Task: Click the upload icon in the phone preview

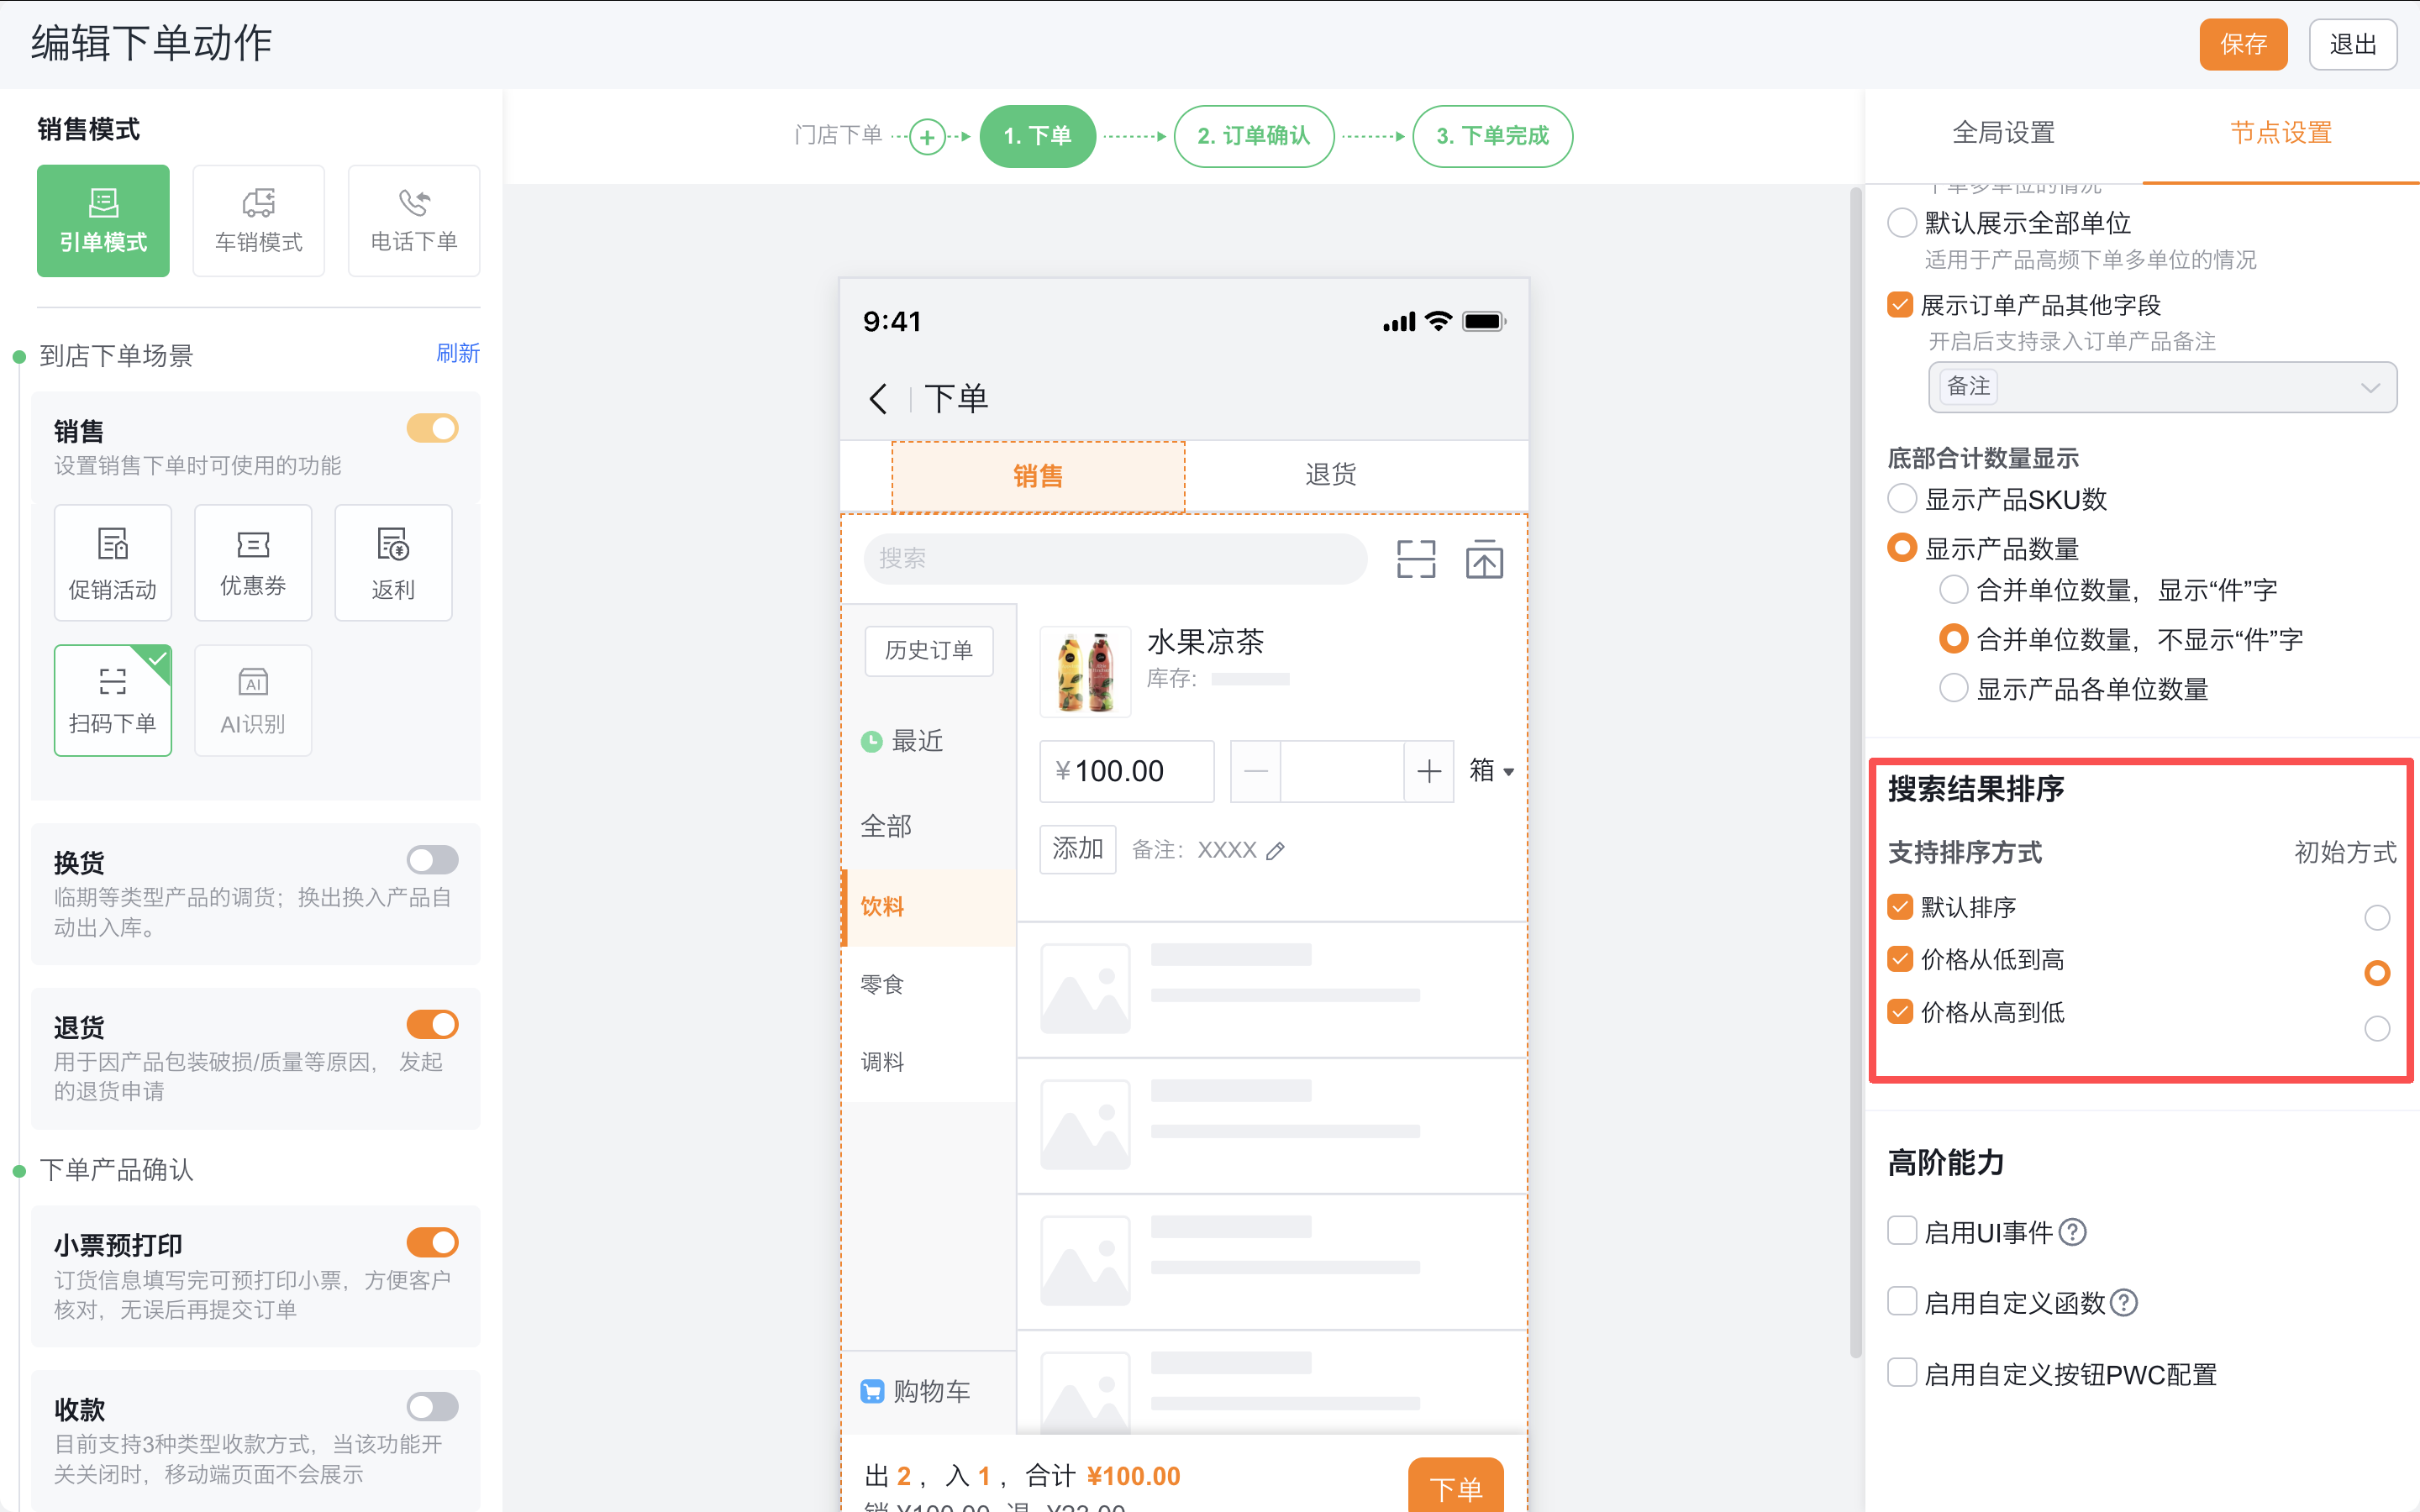Action: 1484,559
